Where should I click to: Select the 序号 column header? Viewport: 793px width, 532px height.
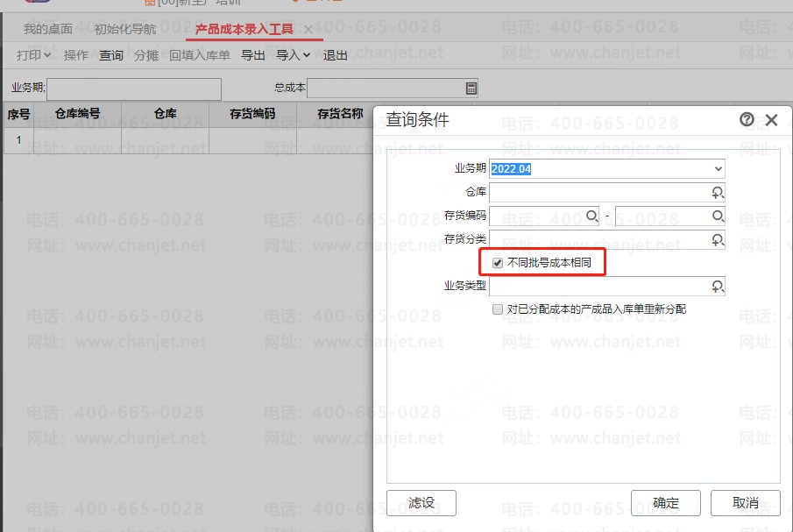coord(18,114)
